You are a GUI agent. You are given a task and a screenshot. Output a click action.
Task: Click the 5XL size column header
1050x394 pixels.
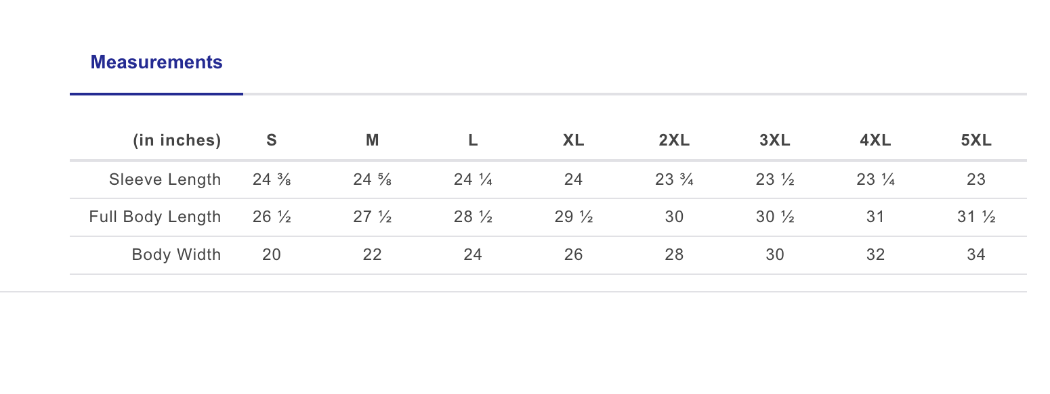[x=976, y=141]
